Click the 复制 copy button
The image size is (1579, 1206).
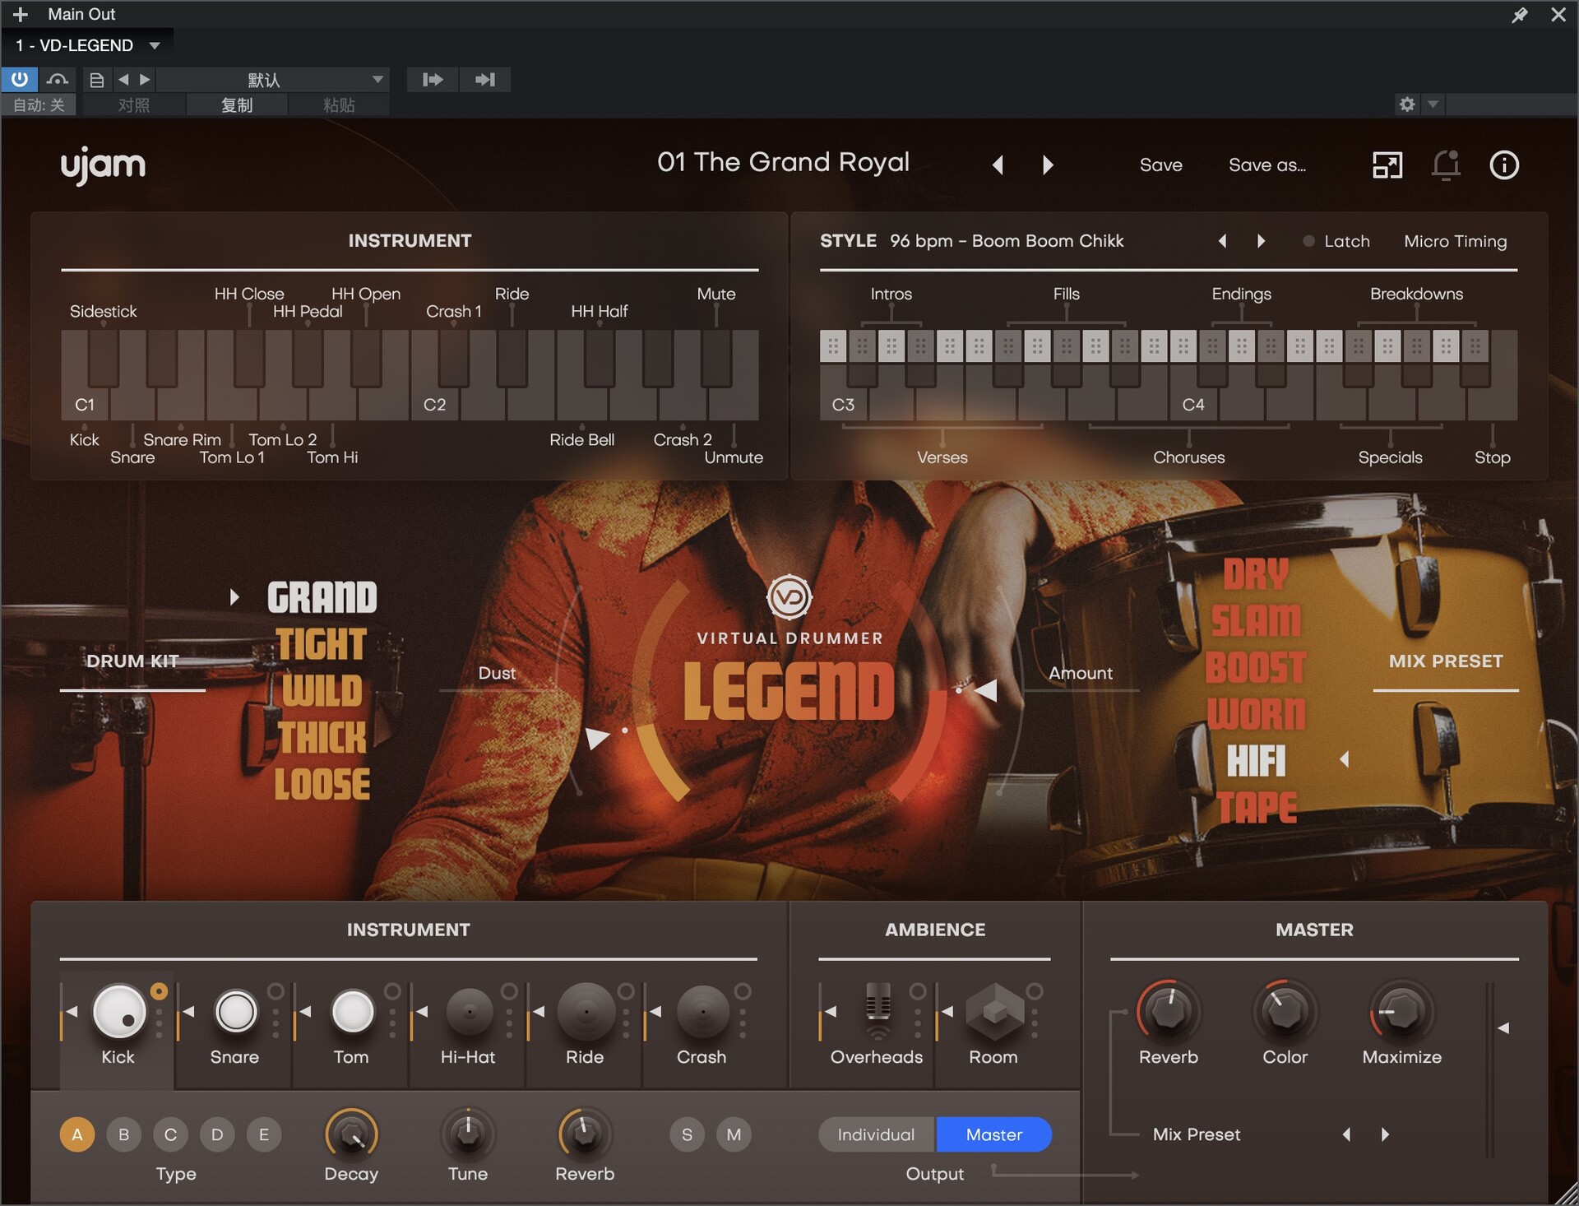tap(237, 104)
